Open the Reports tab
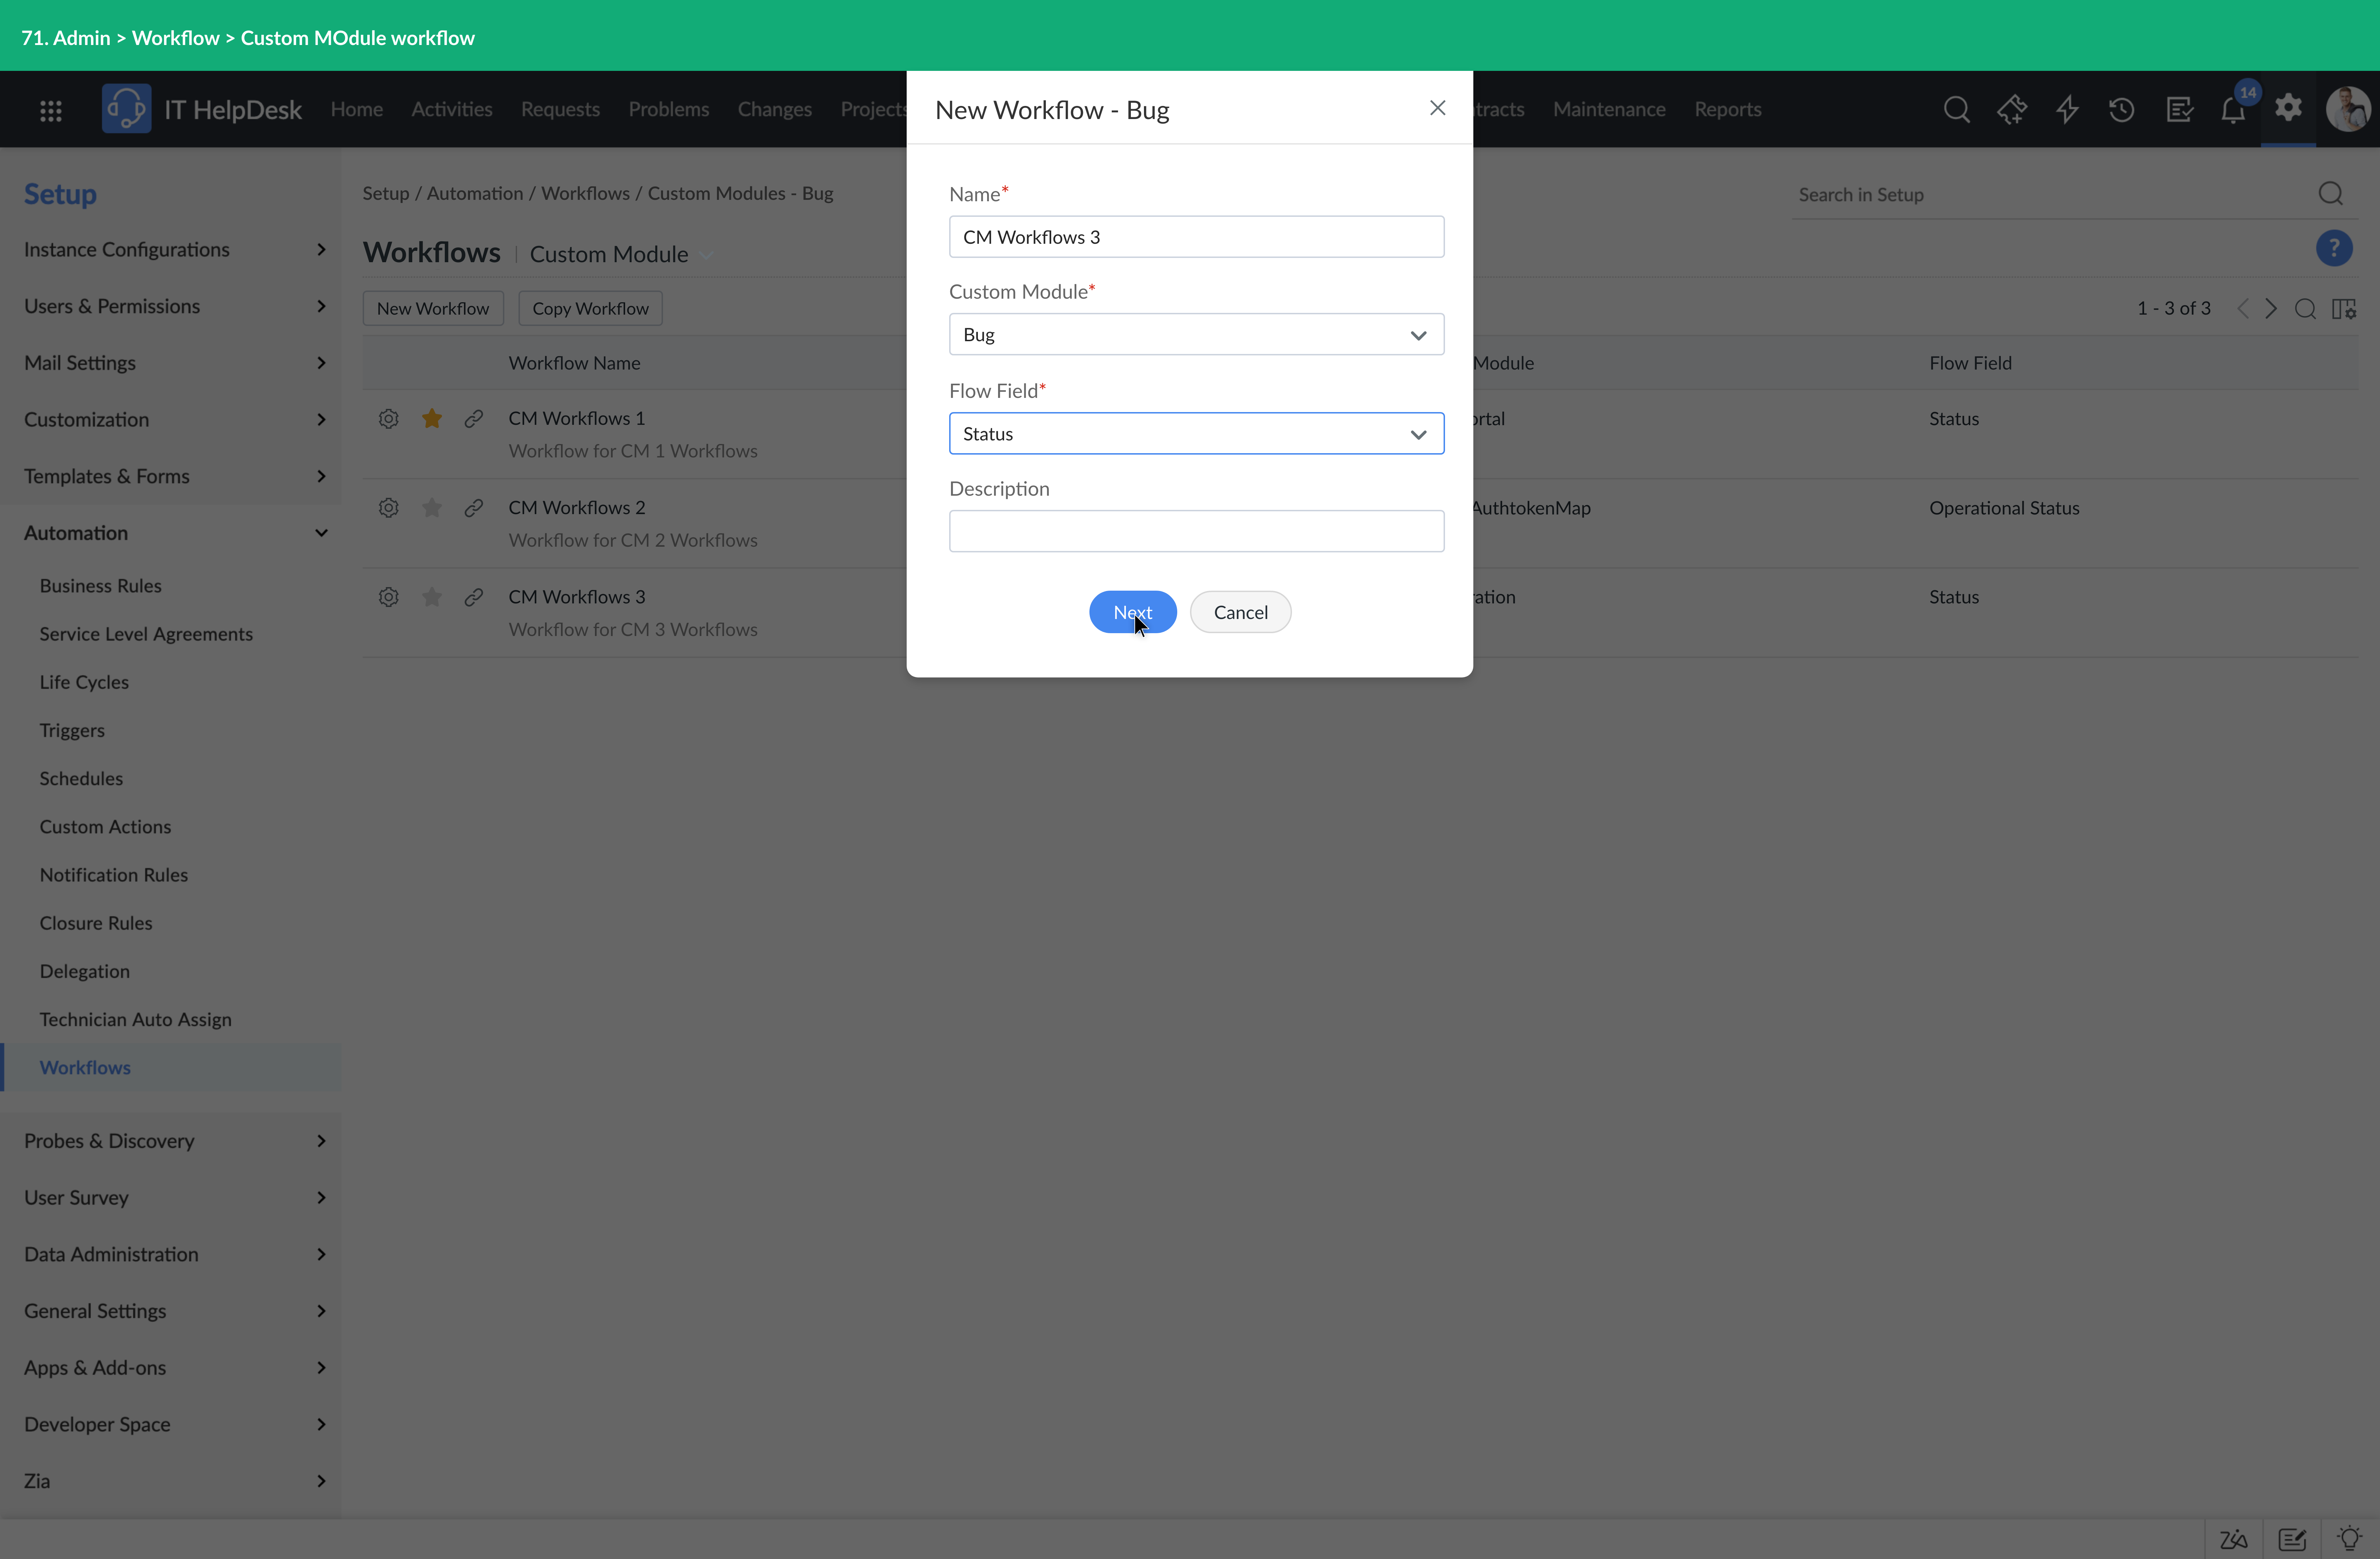 tap(1728, 109)
